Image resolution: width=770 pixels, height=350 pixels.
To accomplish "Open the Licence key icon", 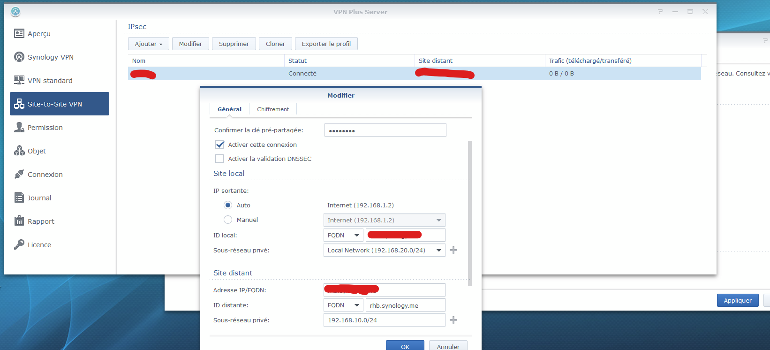I will (x=19, y=244).
